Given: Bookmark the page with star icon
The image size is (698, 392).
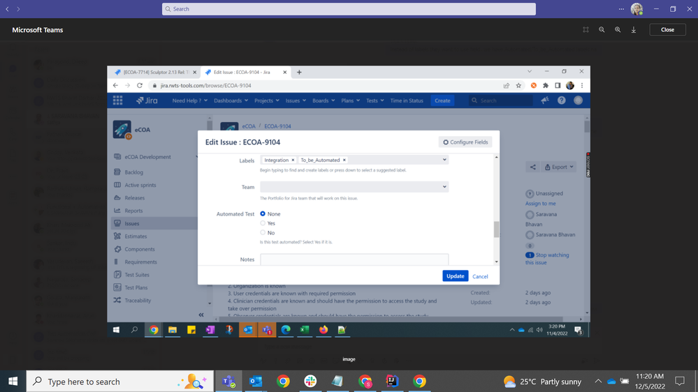Looking at the screenshot, I should (x=518, y=85).
